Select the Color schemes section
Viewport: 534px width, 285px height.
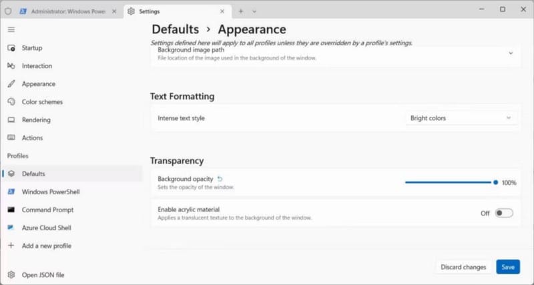[42, 102]
